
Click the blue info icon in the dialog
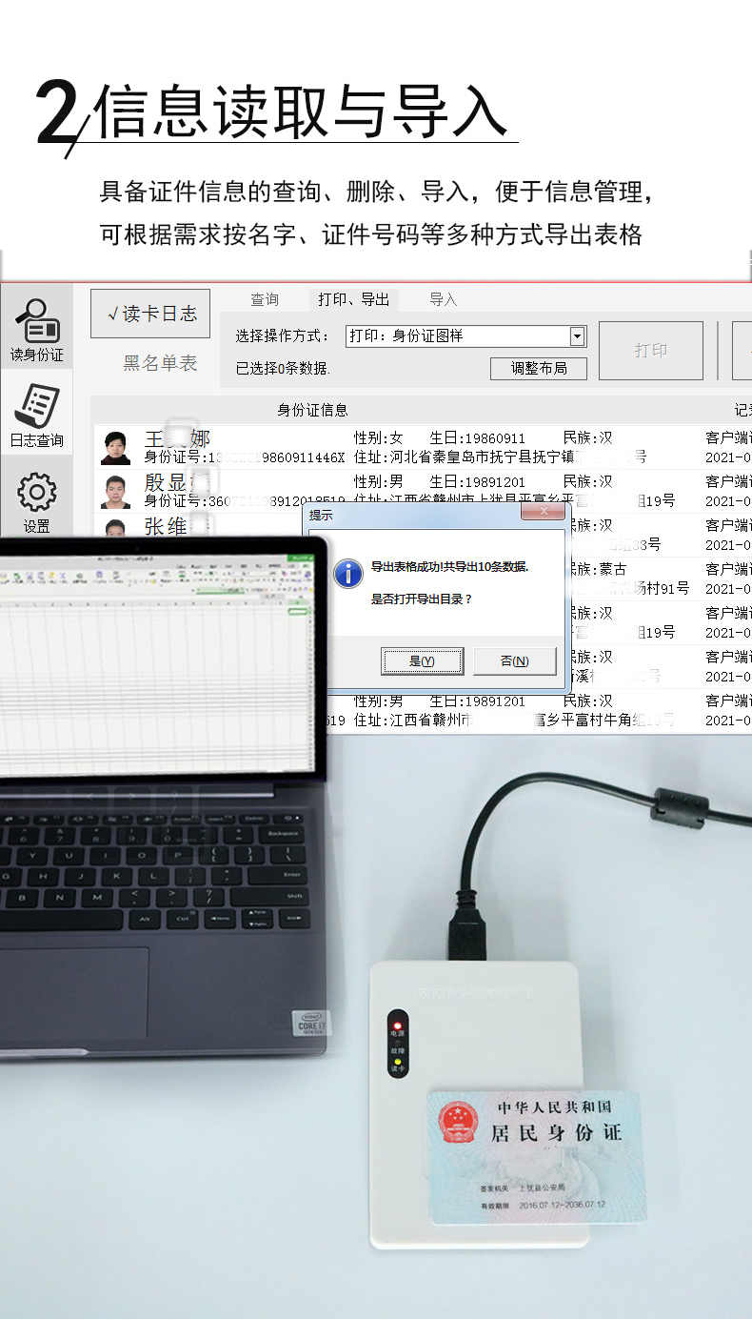click(x=349, y=574)
